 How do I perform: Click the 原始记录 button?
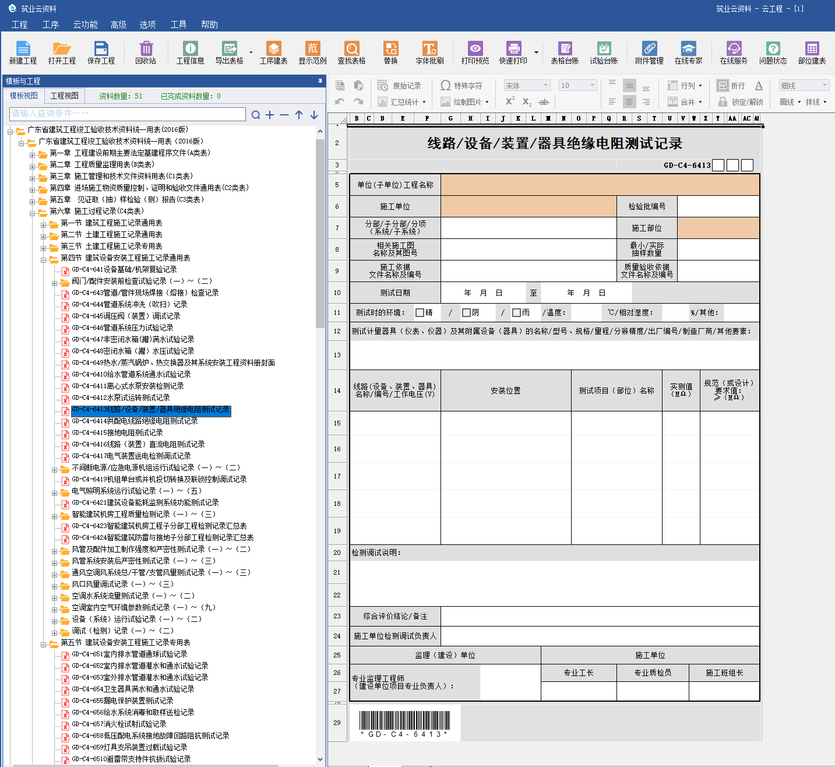[399, 86]
